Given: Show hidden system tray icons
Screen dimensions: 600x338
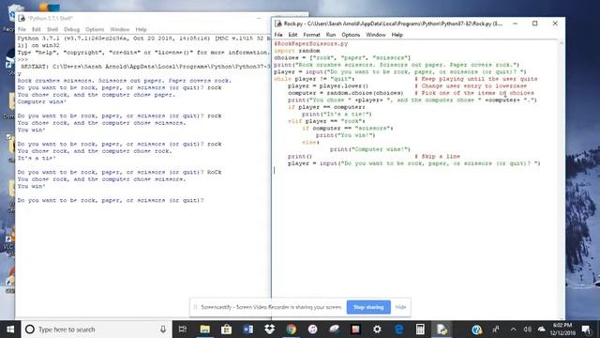Looking at the screenshot, I should point(513,330).
